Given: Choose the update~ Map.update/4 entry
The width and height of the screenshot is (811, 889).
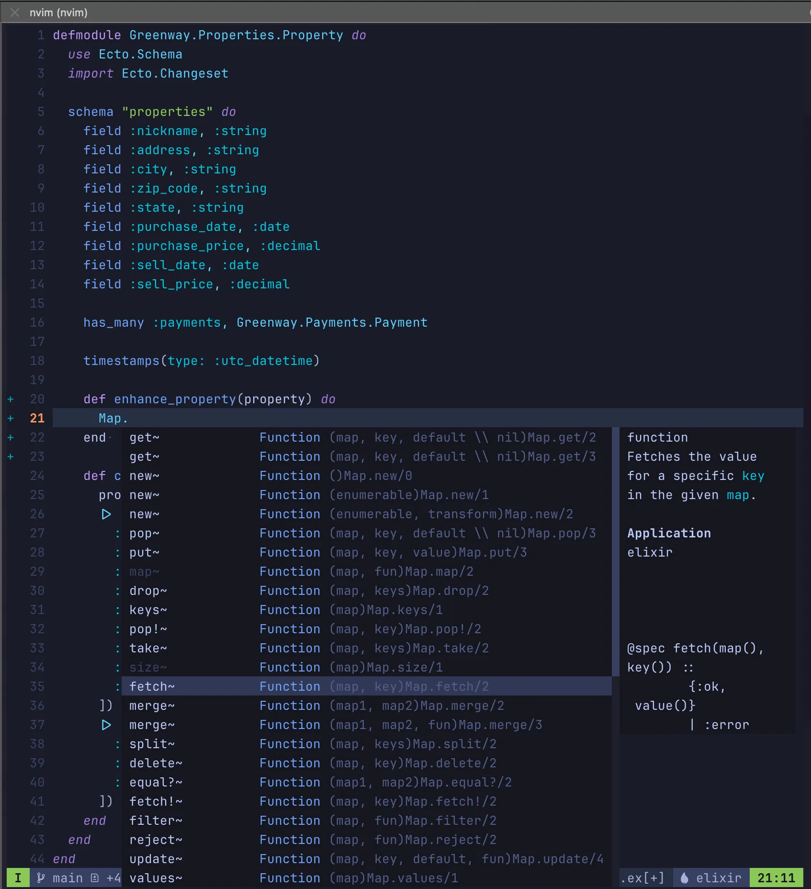Looking at the screenshot, I should (x=367, y=859).
